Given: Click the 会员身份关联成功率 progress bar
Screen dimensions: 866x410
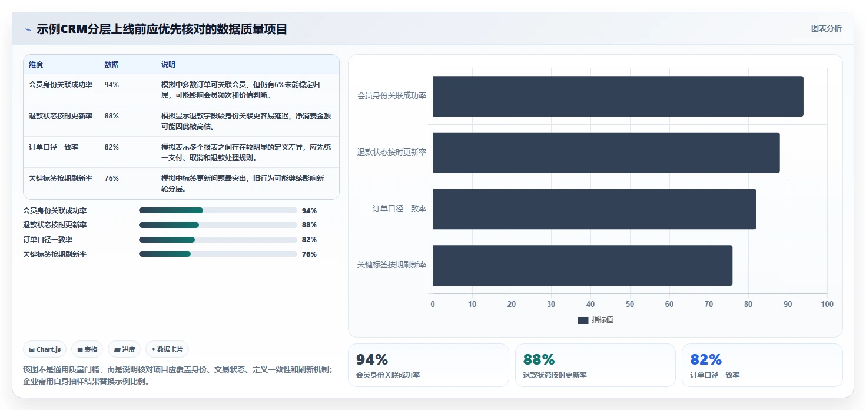Looking at the screenshot, I should [x=218, y=210].
